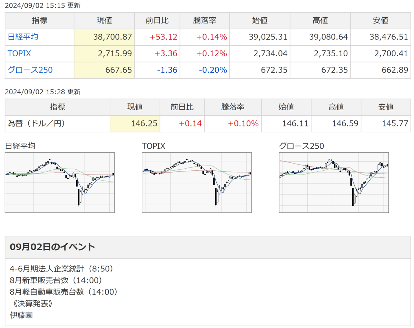Click the TOPIX candlestick chart thumbnail

197,182
